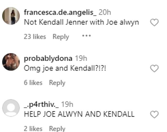Reply to the "Omg joe and Kendall" comment

click(57, 82)
